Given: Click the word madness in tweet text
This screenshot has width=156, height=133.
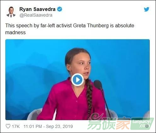Looking at the screenshot, I should [15, 32].
